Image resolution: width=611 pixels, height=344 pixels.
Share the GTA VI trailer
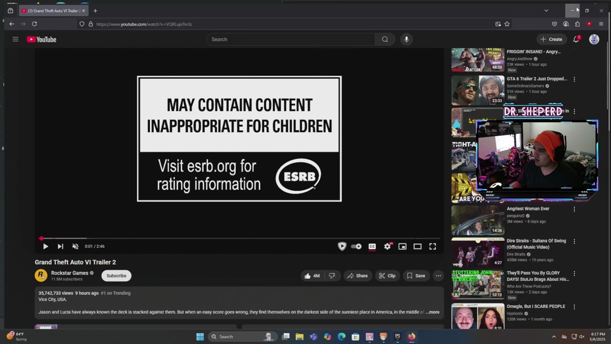(x=358, y=276)
